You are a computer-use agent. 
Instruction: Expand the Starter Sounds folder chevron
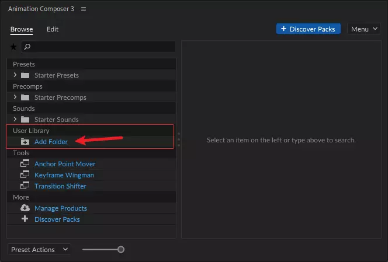tap(15, 119)
